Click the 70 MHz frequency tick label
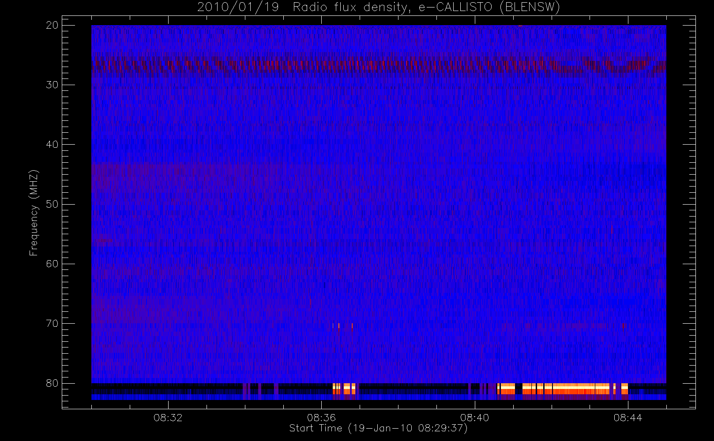714x441 pixels. click(x=52, y=323)
